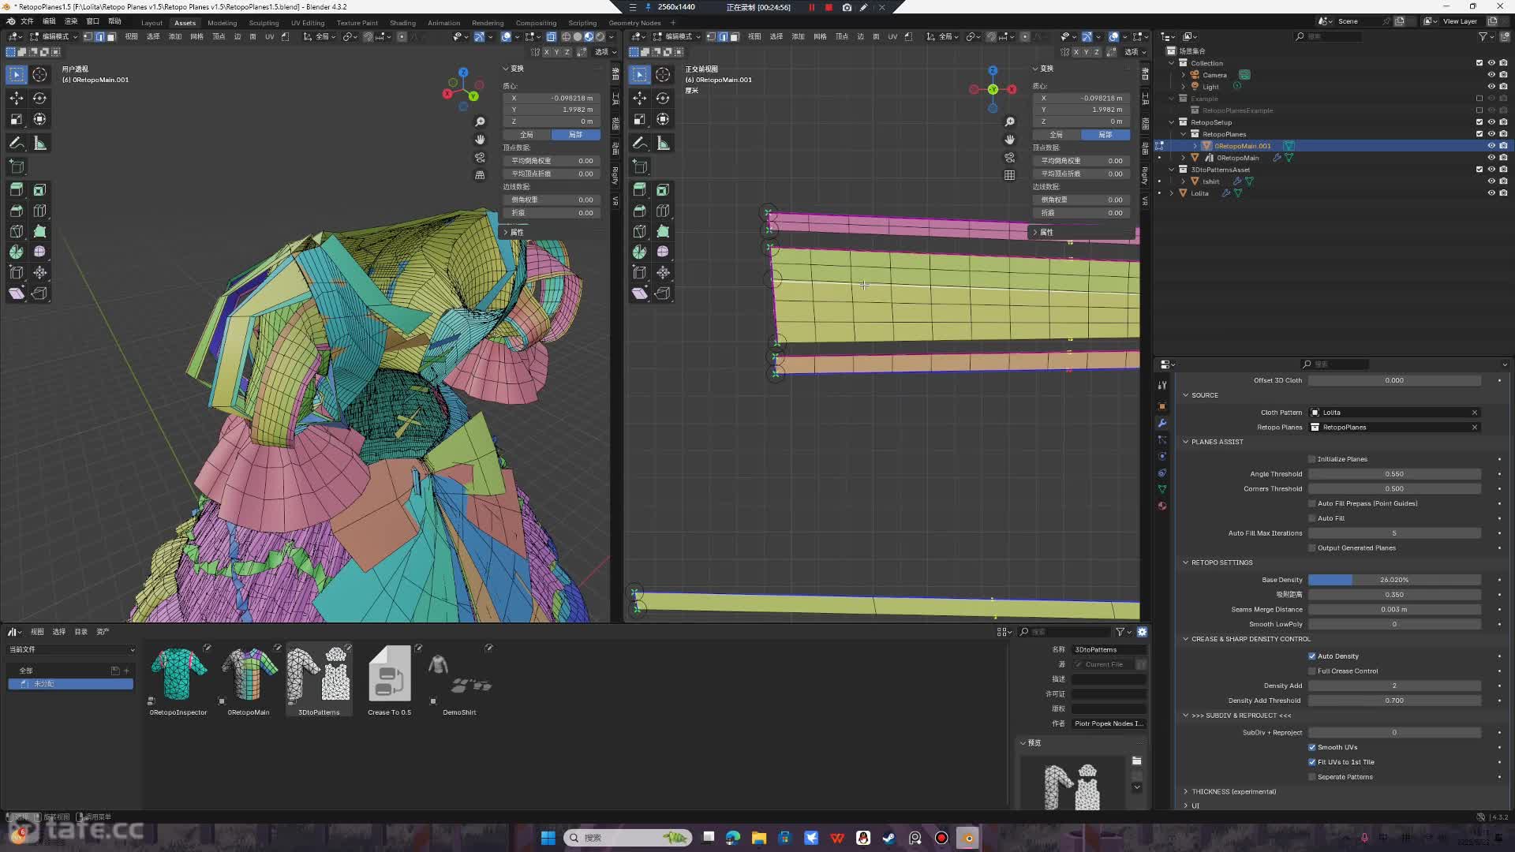The image size is (1515, 852).
Task: Open the Cloth Pattern Lolita dropdown
Action: 1394,413
